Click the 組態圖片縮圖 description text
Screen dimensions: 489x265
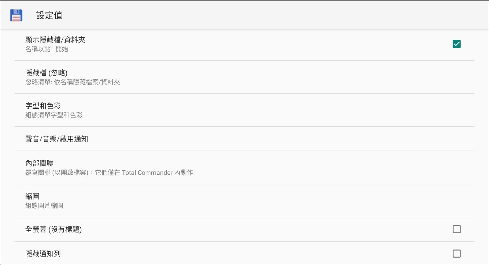44,206
